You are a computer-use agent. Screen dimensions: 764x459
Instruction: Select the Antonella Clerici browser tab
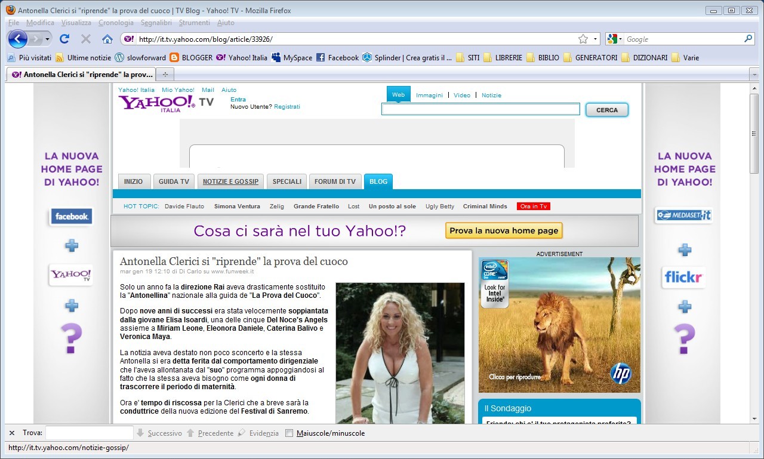coord(81,75)
